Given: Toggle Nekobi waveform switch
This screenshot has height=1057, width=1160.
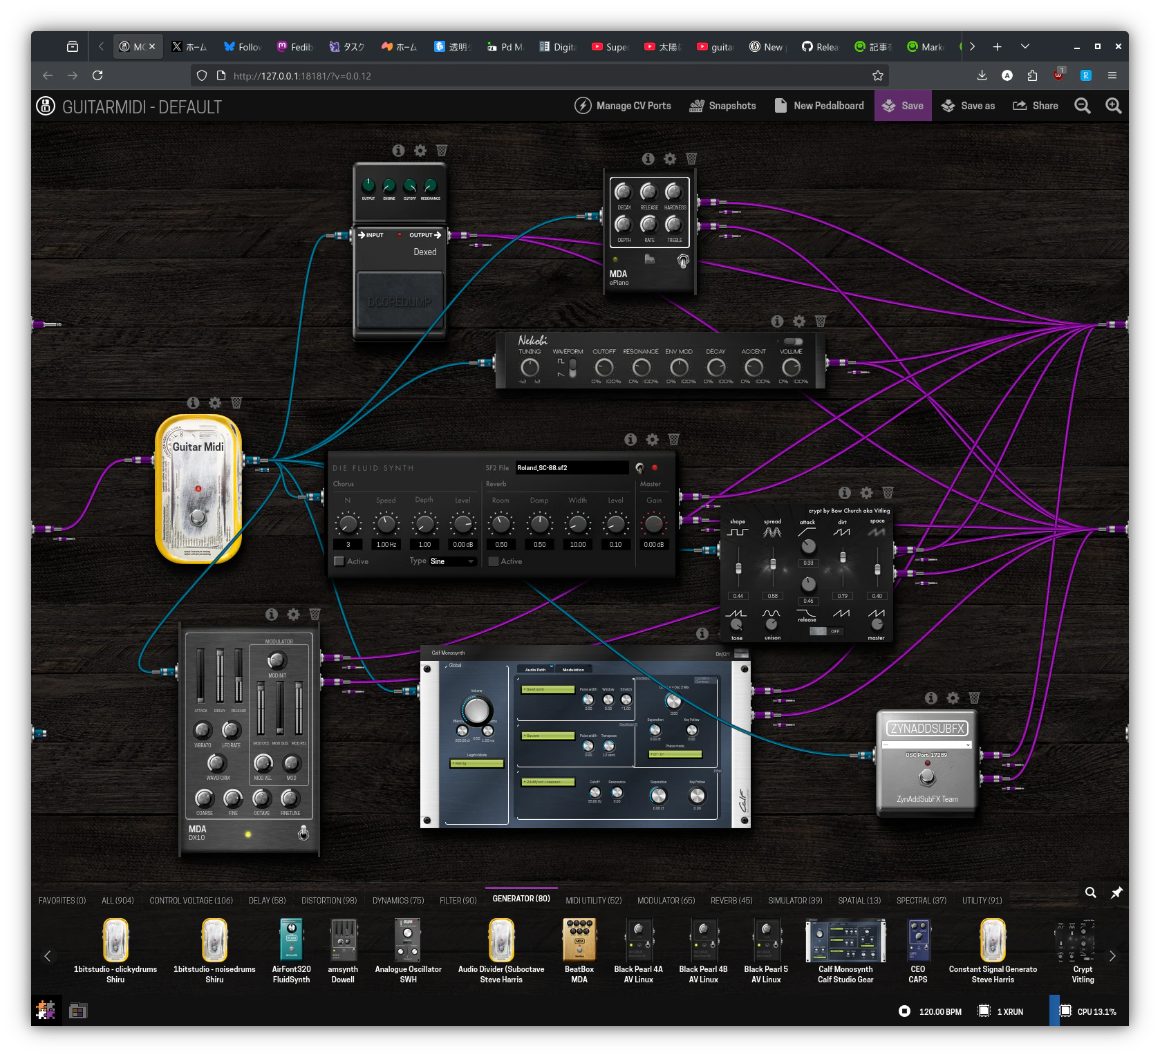Looking at the screenshot, I should tap(572, 368).
